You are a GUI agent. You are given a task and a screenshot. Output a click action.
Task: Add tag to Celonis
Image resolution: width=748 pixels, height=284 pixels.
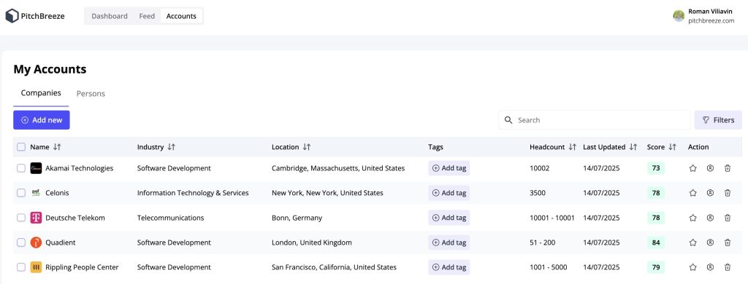pos(449,193)
